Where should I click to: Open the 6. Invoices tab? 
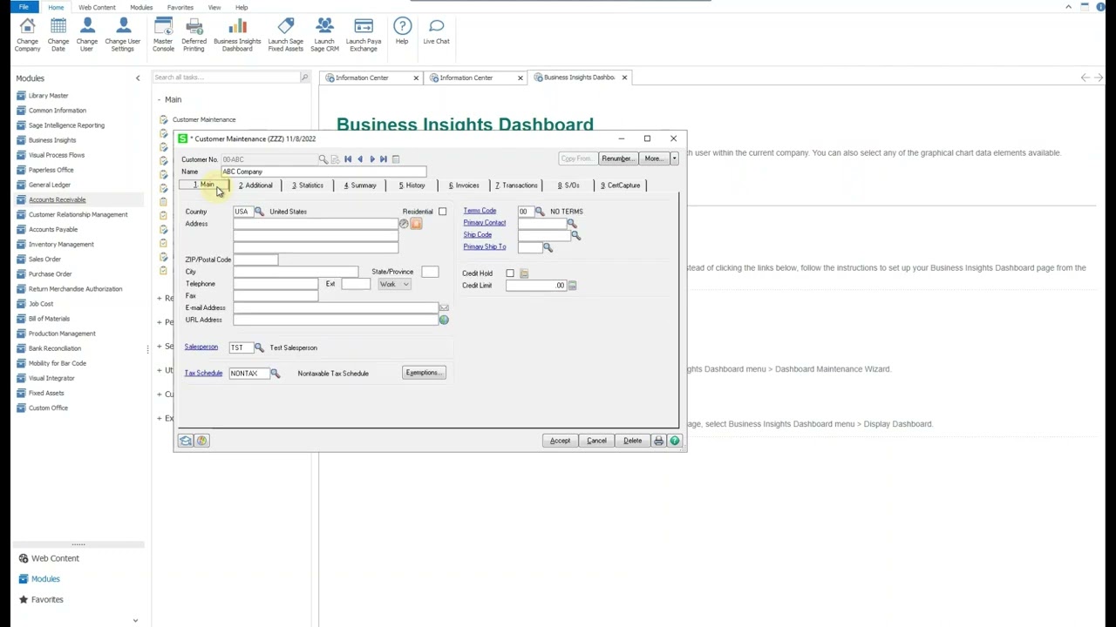[x=464, y=185]
